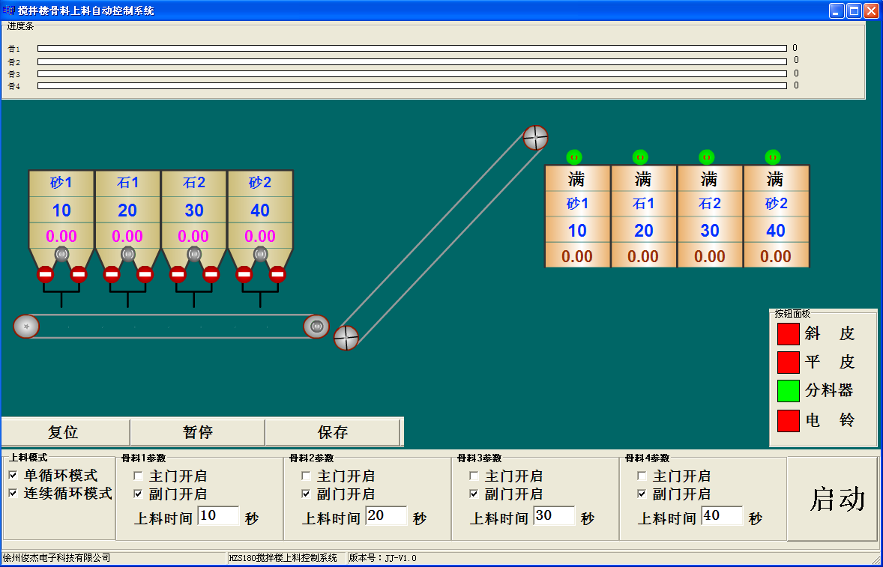Screen dimensions: 883x567
Task: Click HZS180搅拌楼上料控制系统 in status bar
Action: point(283,557)
